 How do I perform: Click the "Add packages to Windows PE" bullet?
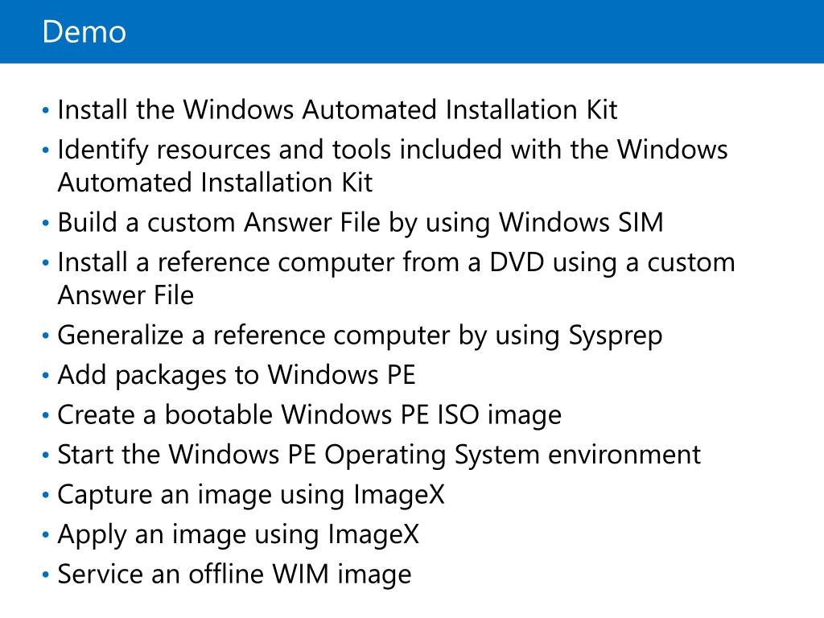(236, 375)
